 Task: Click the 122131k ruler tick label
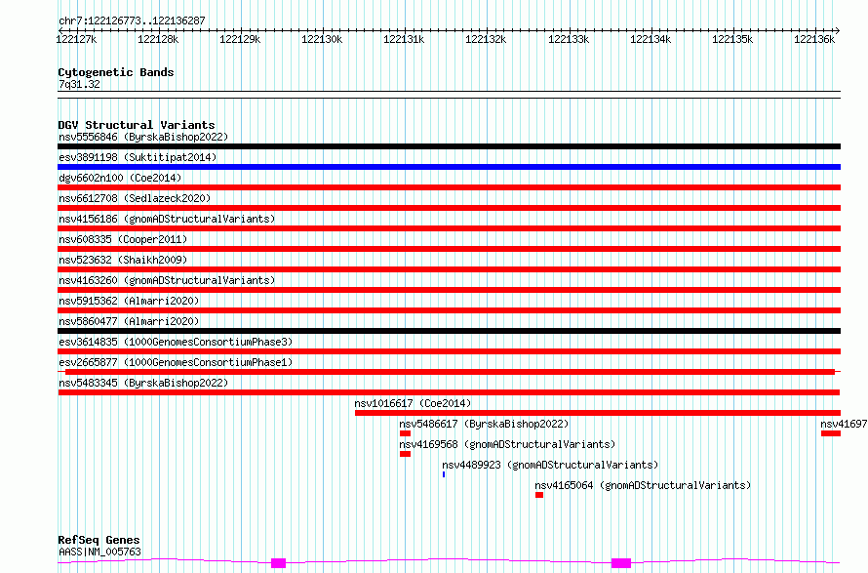tap(404, 39)
